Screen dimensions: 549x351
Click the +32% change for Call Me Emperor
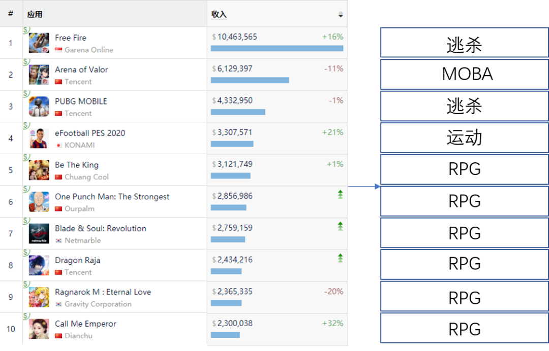click(332, 324)
